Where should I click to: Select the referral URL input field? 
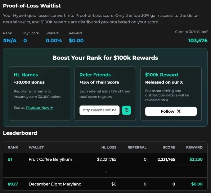pyautogui.click(x=99, y=110)
